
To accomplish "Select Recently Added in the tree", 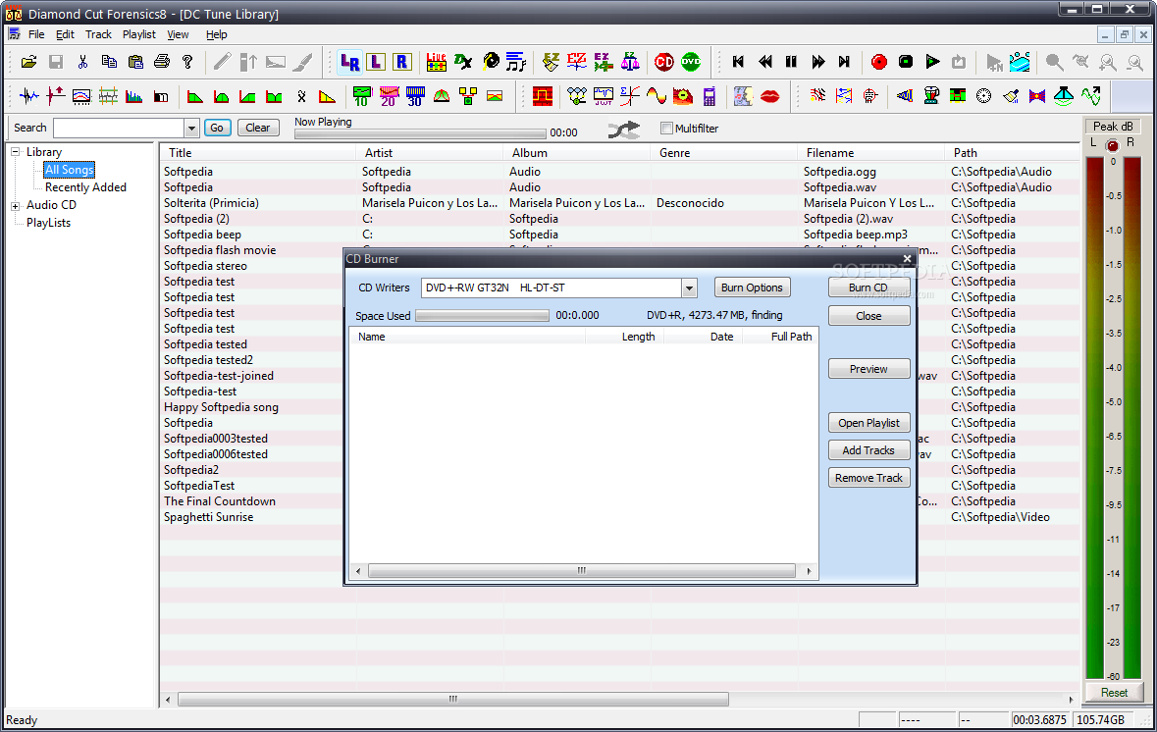I will tap(85, 187).
